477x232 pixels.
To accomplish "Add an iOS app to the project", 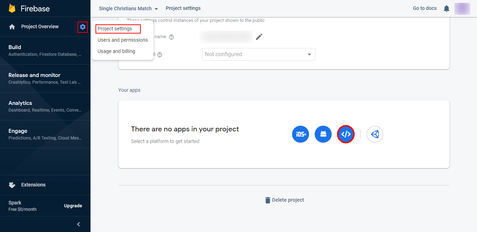I will (301, 134).
